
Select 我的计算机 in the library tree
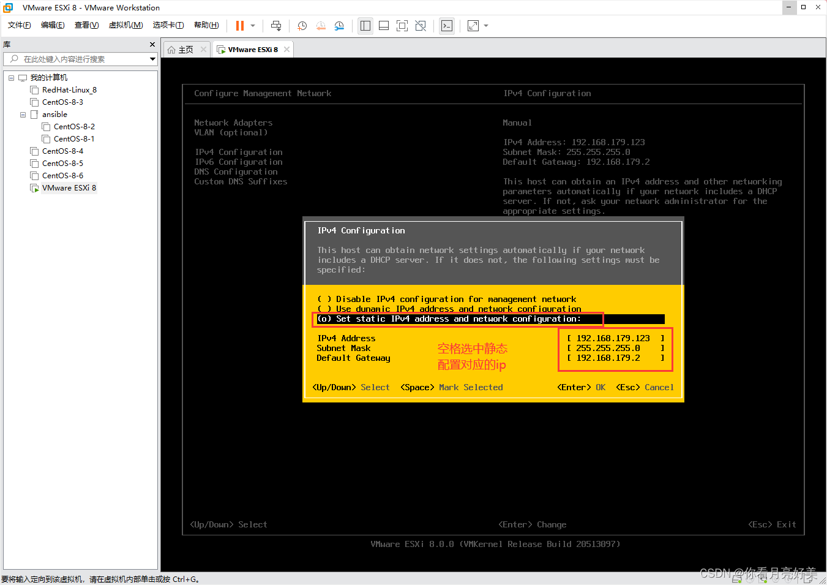click(49, 78)
